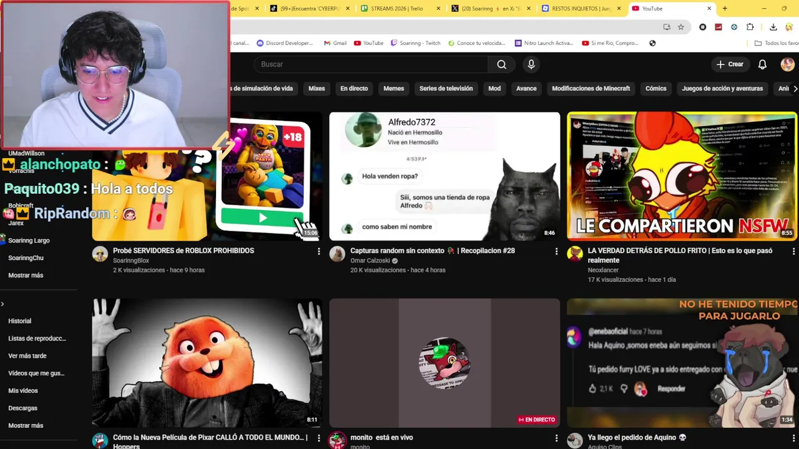
Task: Select the Series de televisión chip
Action: [446, 89]
